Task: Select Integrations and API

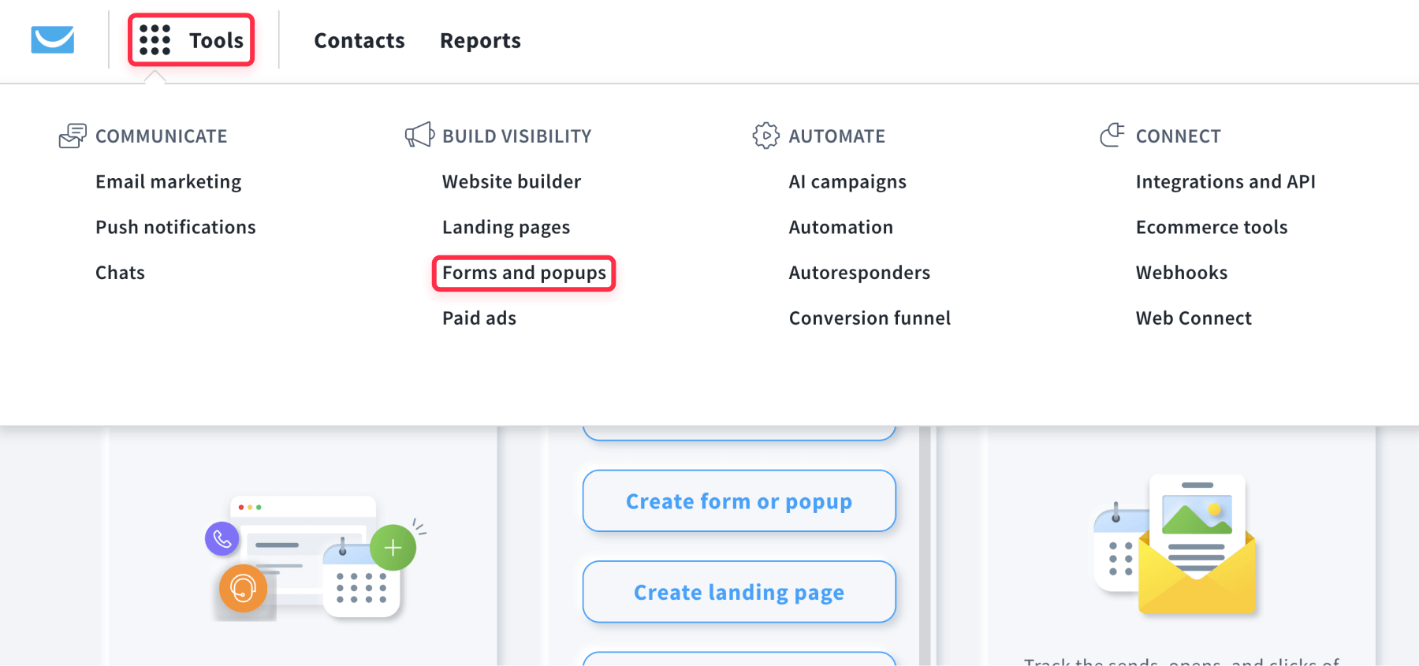Action: (x=1225, y=182)
